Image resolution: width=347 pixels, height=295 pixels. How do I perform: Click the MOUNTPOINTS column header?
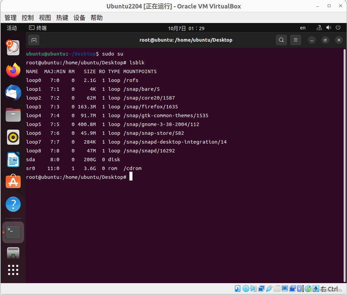pos(140,71)
